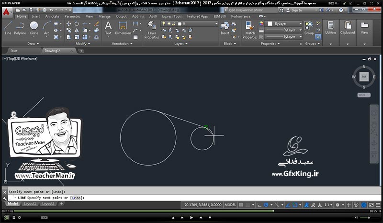Open the Express Tools ribbon tab
383x223 pixels.
click(x=172, y=16)
